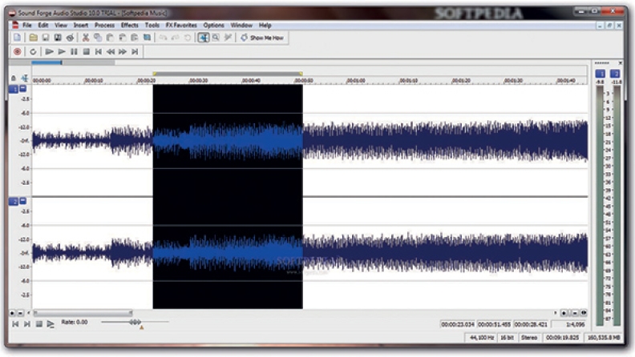This screenshot has height=357, width=635.
Task: Fast forward the audio
Action: coord(123,52)
